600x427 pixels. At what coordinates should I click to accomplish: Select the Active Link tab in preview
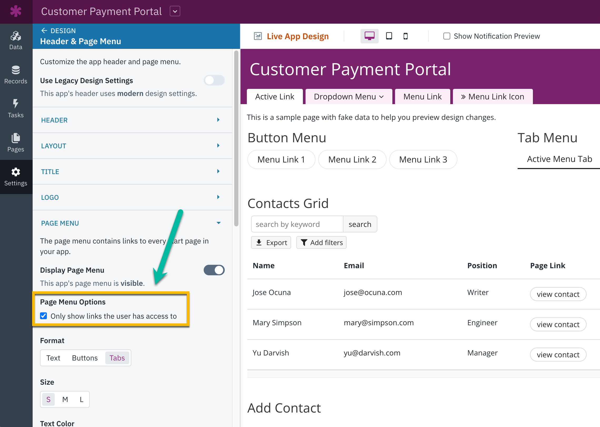[x=275, y=96]
